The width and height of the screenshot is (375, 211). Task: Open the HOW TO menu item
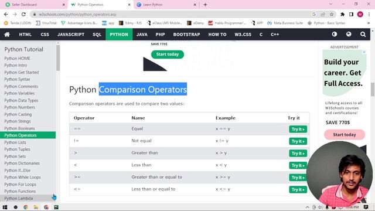tap(217, 35)
